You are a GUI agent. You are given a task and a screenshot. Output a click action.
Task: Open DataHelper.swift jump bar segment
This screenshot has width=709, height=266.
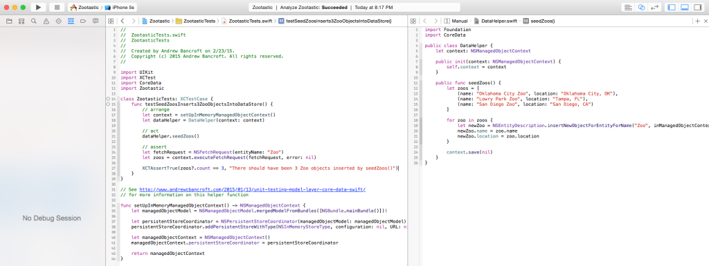pyautogui.click(x=495, y=21)
